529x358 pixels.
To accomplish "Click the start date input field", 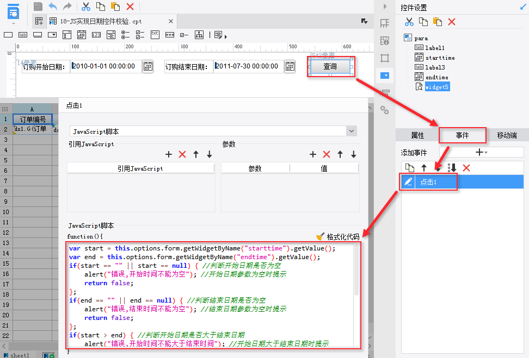I will coord(106,66).
